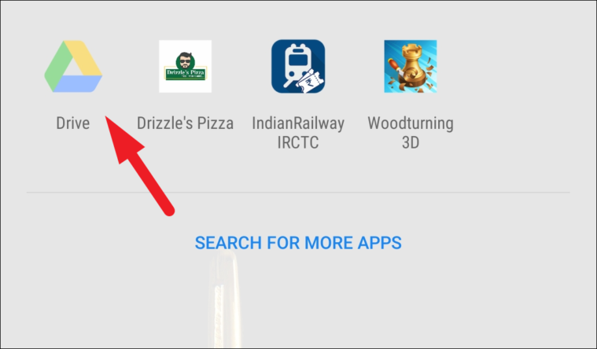
Task: Launch the Drizzle's Pizza app icon
Action: pyautogui.click(x=185, y=66)
